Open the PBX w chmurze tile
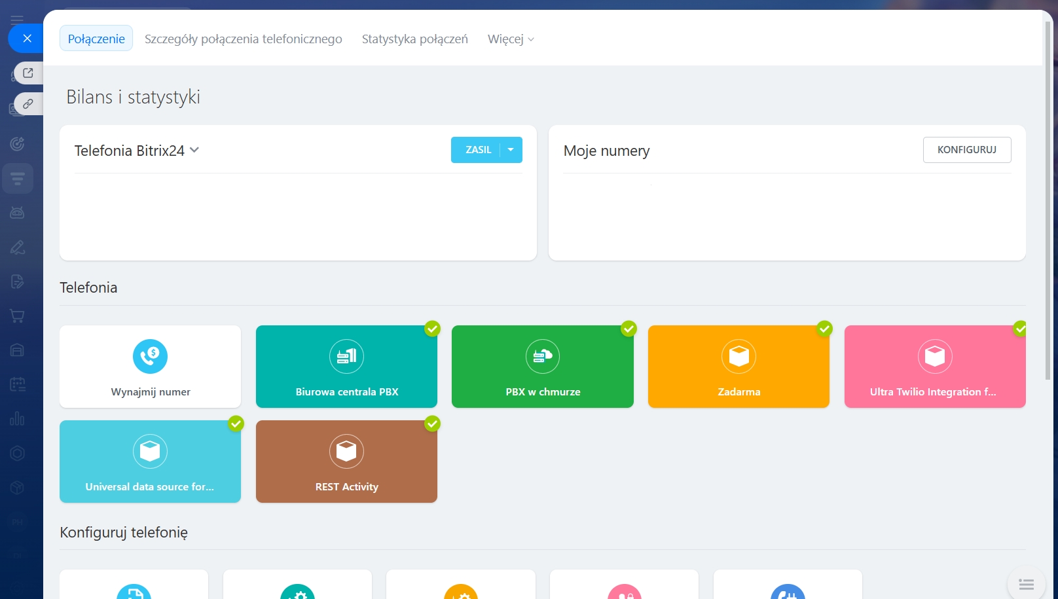The image size is (1058, 599). pyautogui.click(x=543, y=367)
